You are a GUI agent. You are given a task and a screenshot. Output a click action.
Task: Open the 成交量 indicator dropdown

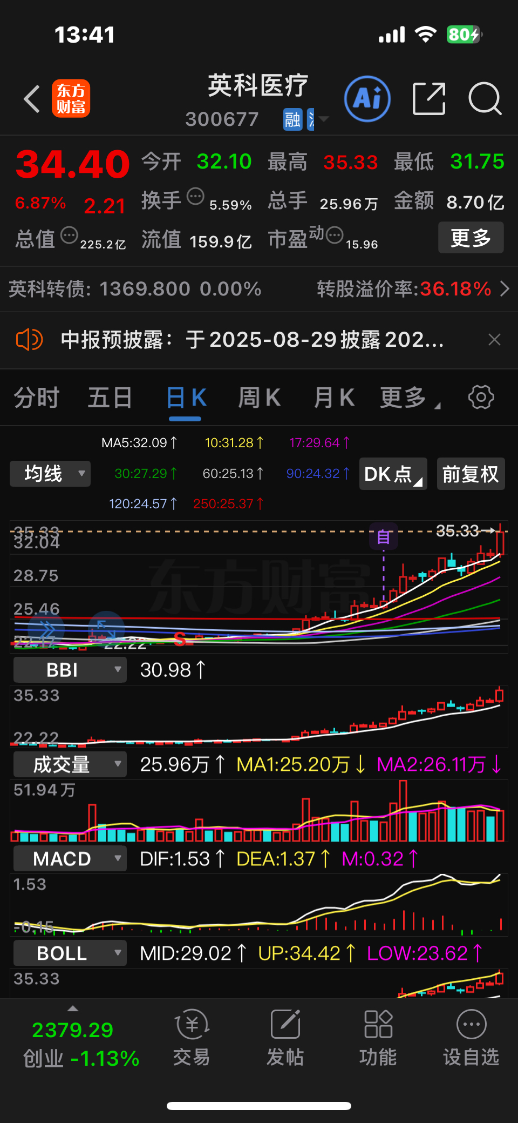pyautogui.click(x=70, y=764)
